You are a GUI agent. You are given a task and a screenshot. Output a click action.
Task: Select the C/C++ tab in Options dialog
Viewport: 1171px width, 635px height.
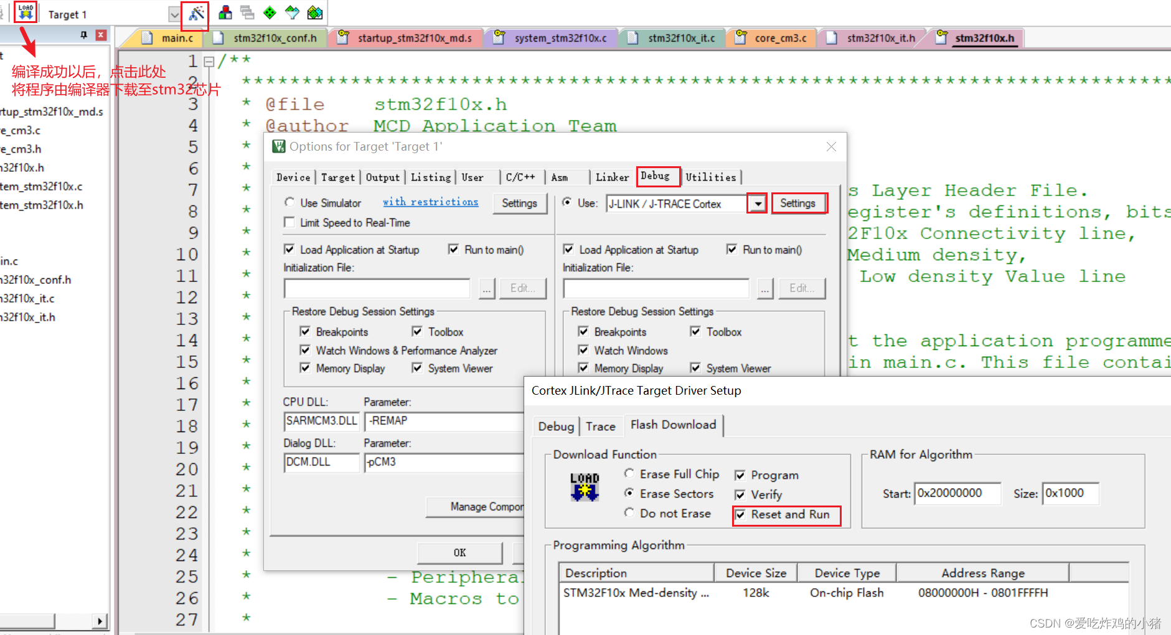coord(520,177)
